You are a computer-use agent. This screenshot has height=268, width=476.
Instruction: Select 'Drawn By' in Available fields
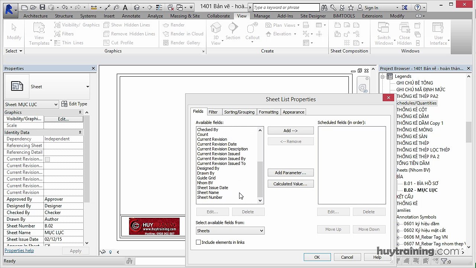coord(206,173)
